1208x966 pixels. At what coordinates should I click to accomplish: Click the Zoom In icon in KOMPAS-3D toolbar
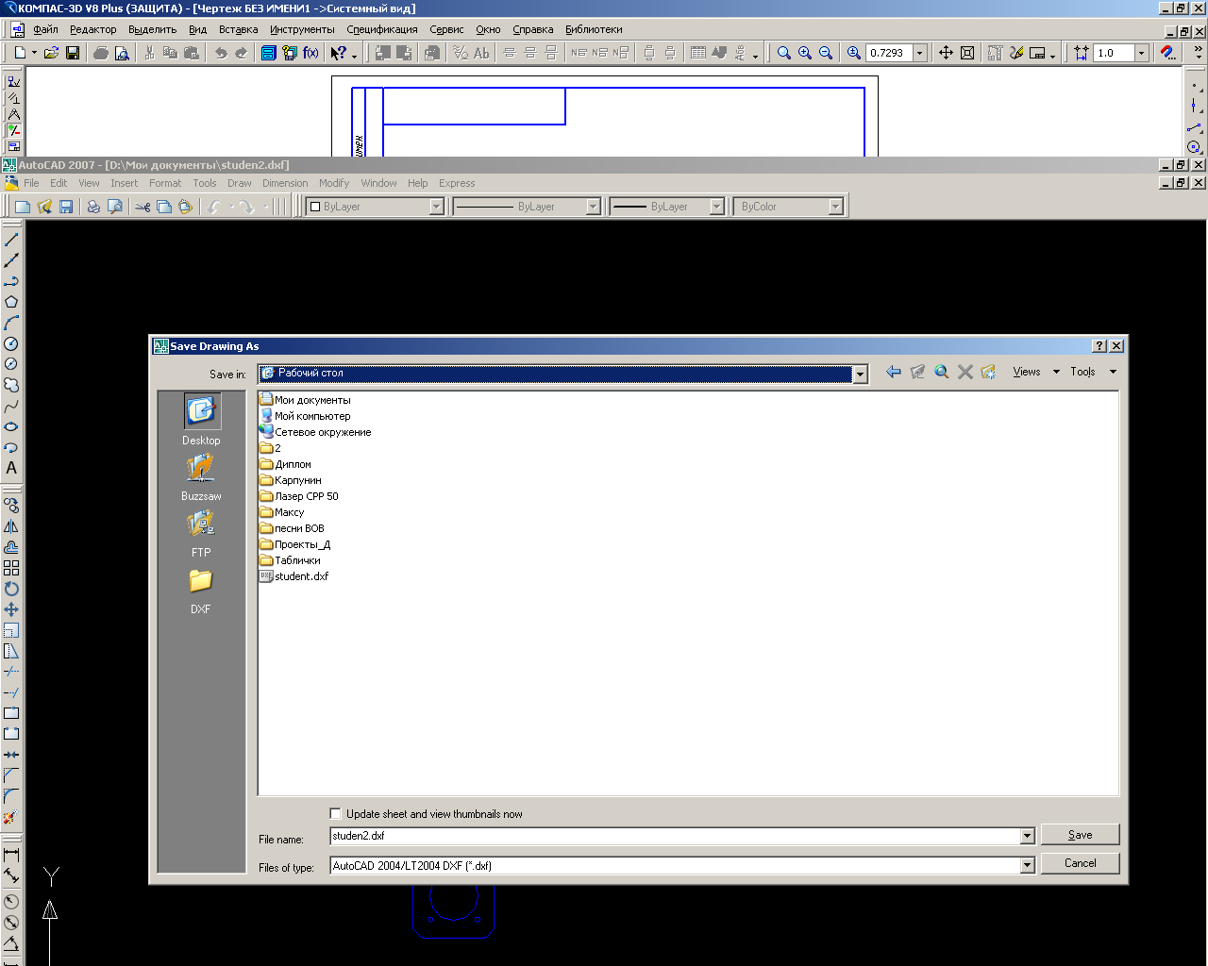[805, 53]
